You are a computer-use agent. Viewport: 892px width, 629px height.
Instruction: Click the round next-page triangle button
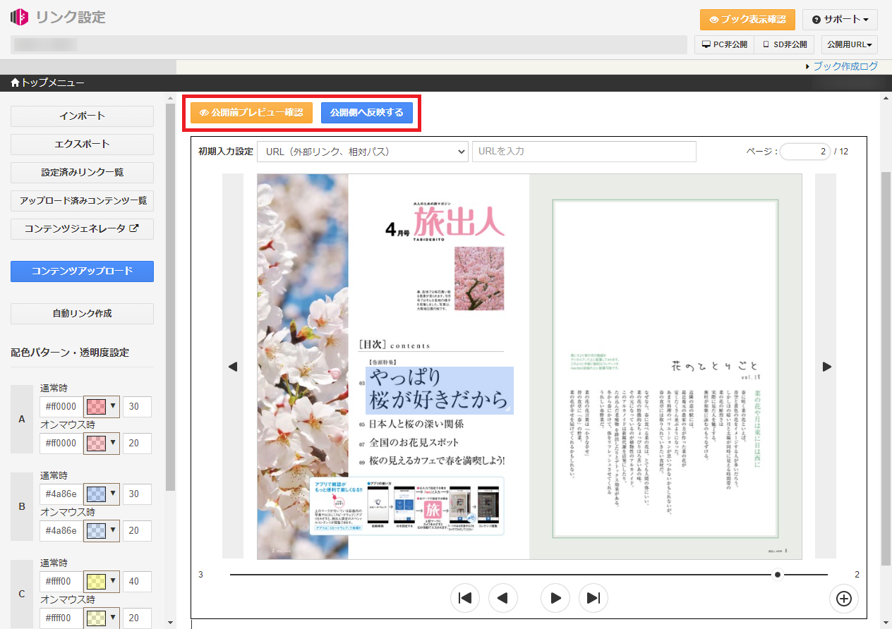pos(555,598)
